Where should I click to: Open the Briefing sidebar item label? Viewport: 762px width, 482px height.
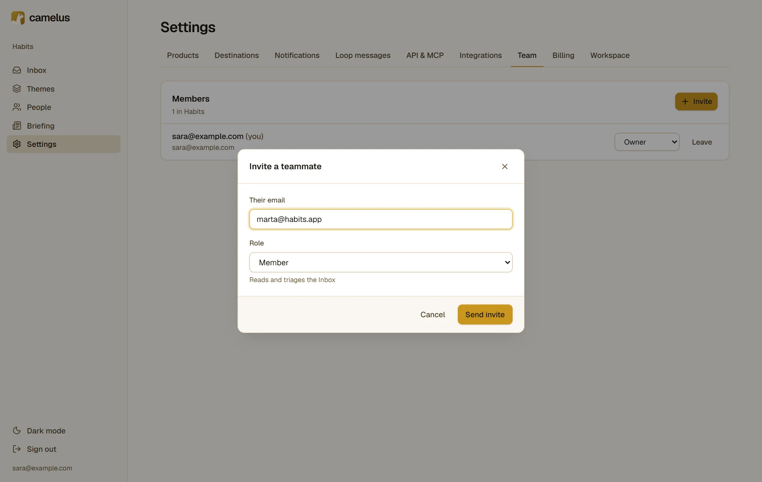point(40,126)
